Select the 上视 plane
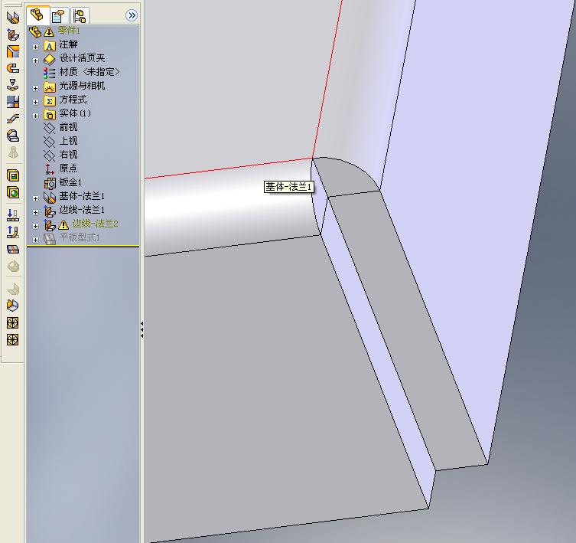Image resolution: width=576 pixels, height=543 pixels. point(68,141)
